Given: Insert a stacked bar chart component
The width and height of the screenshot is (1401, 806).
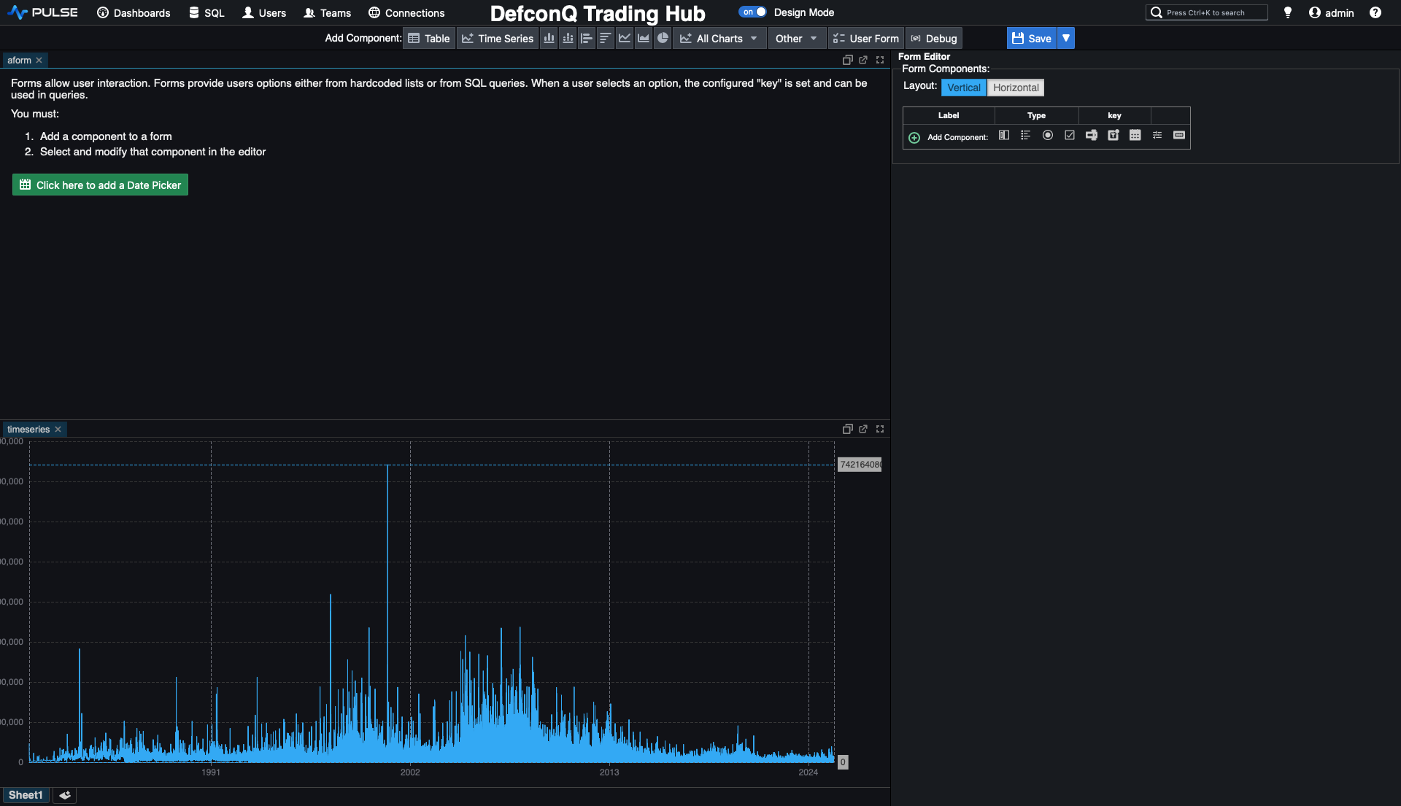Looking at the screenshot, I should (x=568, y=38).
